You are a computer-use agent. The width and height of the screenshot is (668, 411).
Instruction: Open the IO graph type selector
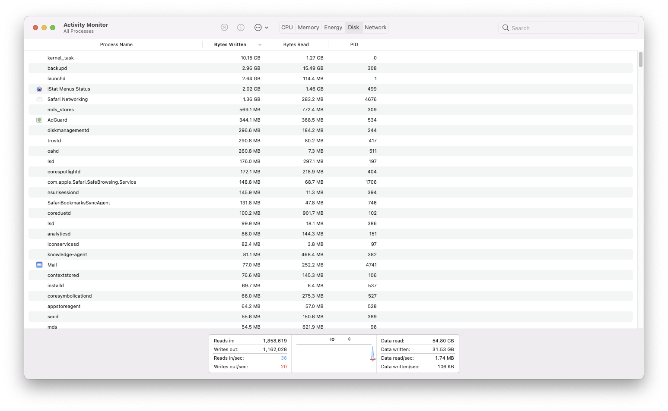point(340,339)
